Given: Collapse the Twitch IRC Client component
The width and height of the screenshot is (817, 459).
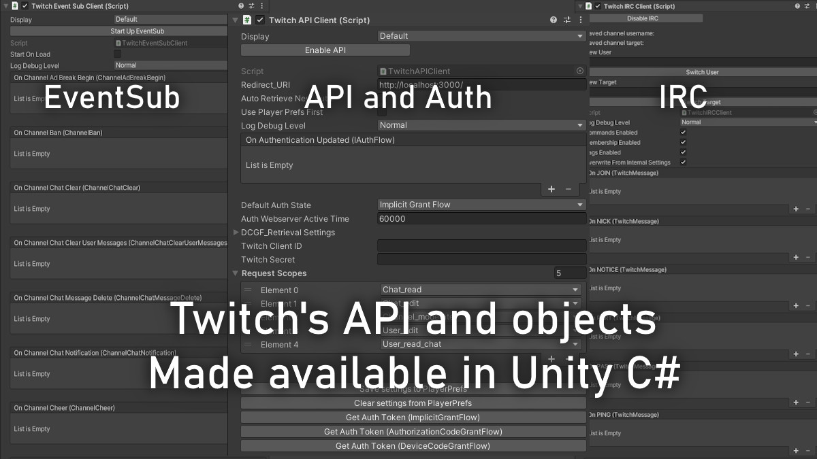Looking at the screenshot, I should [579, 6].
